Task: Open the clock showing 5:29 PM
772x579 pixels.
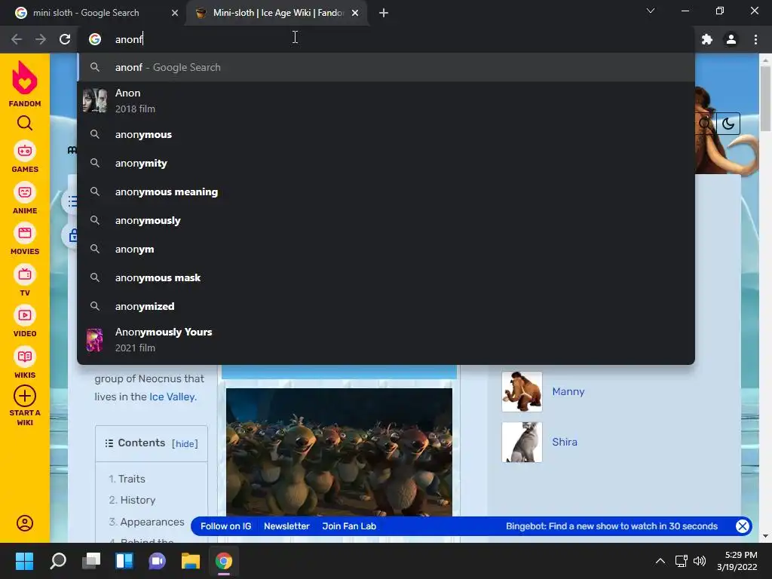Action: [737, 561]
